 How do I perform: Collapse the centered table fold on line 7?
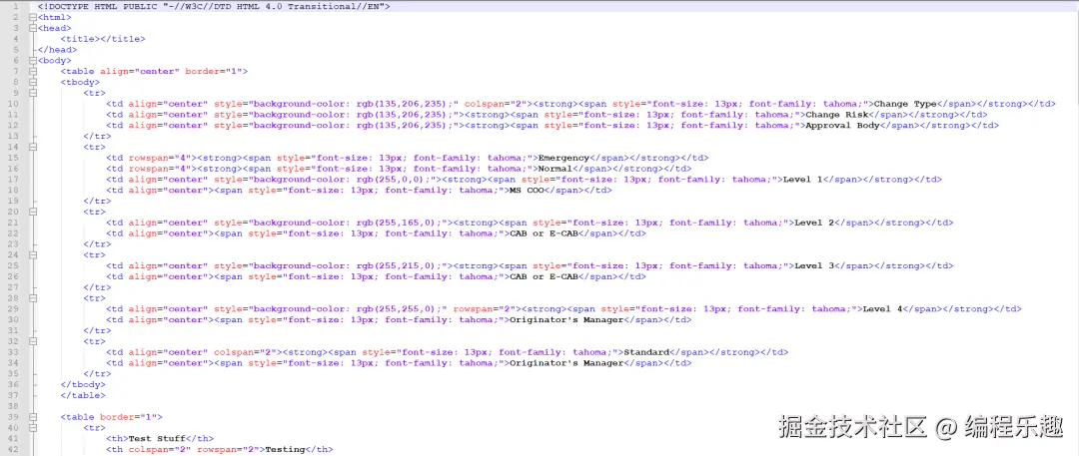[32, 72]
